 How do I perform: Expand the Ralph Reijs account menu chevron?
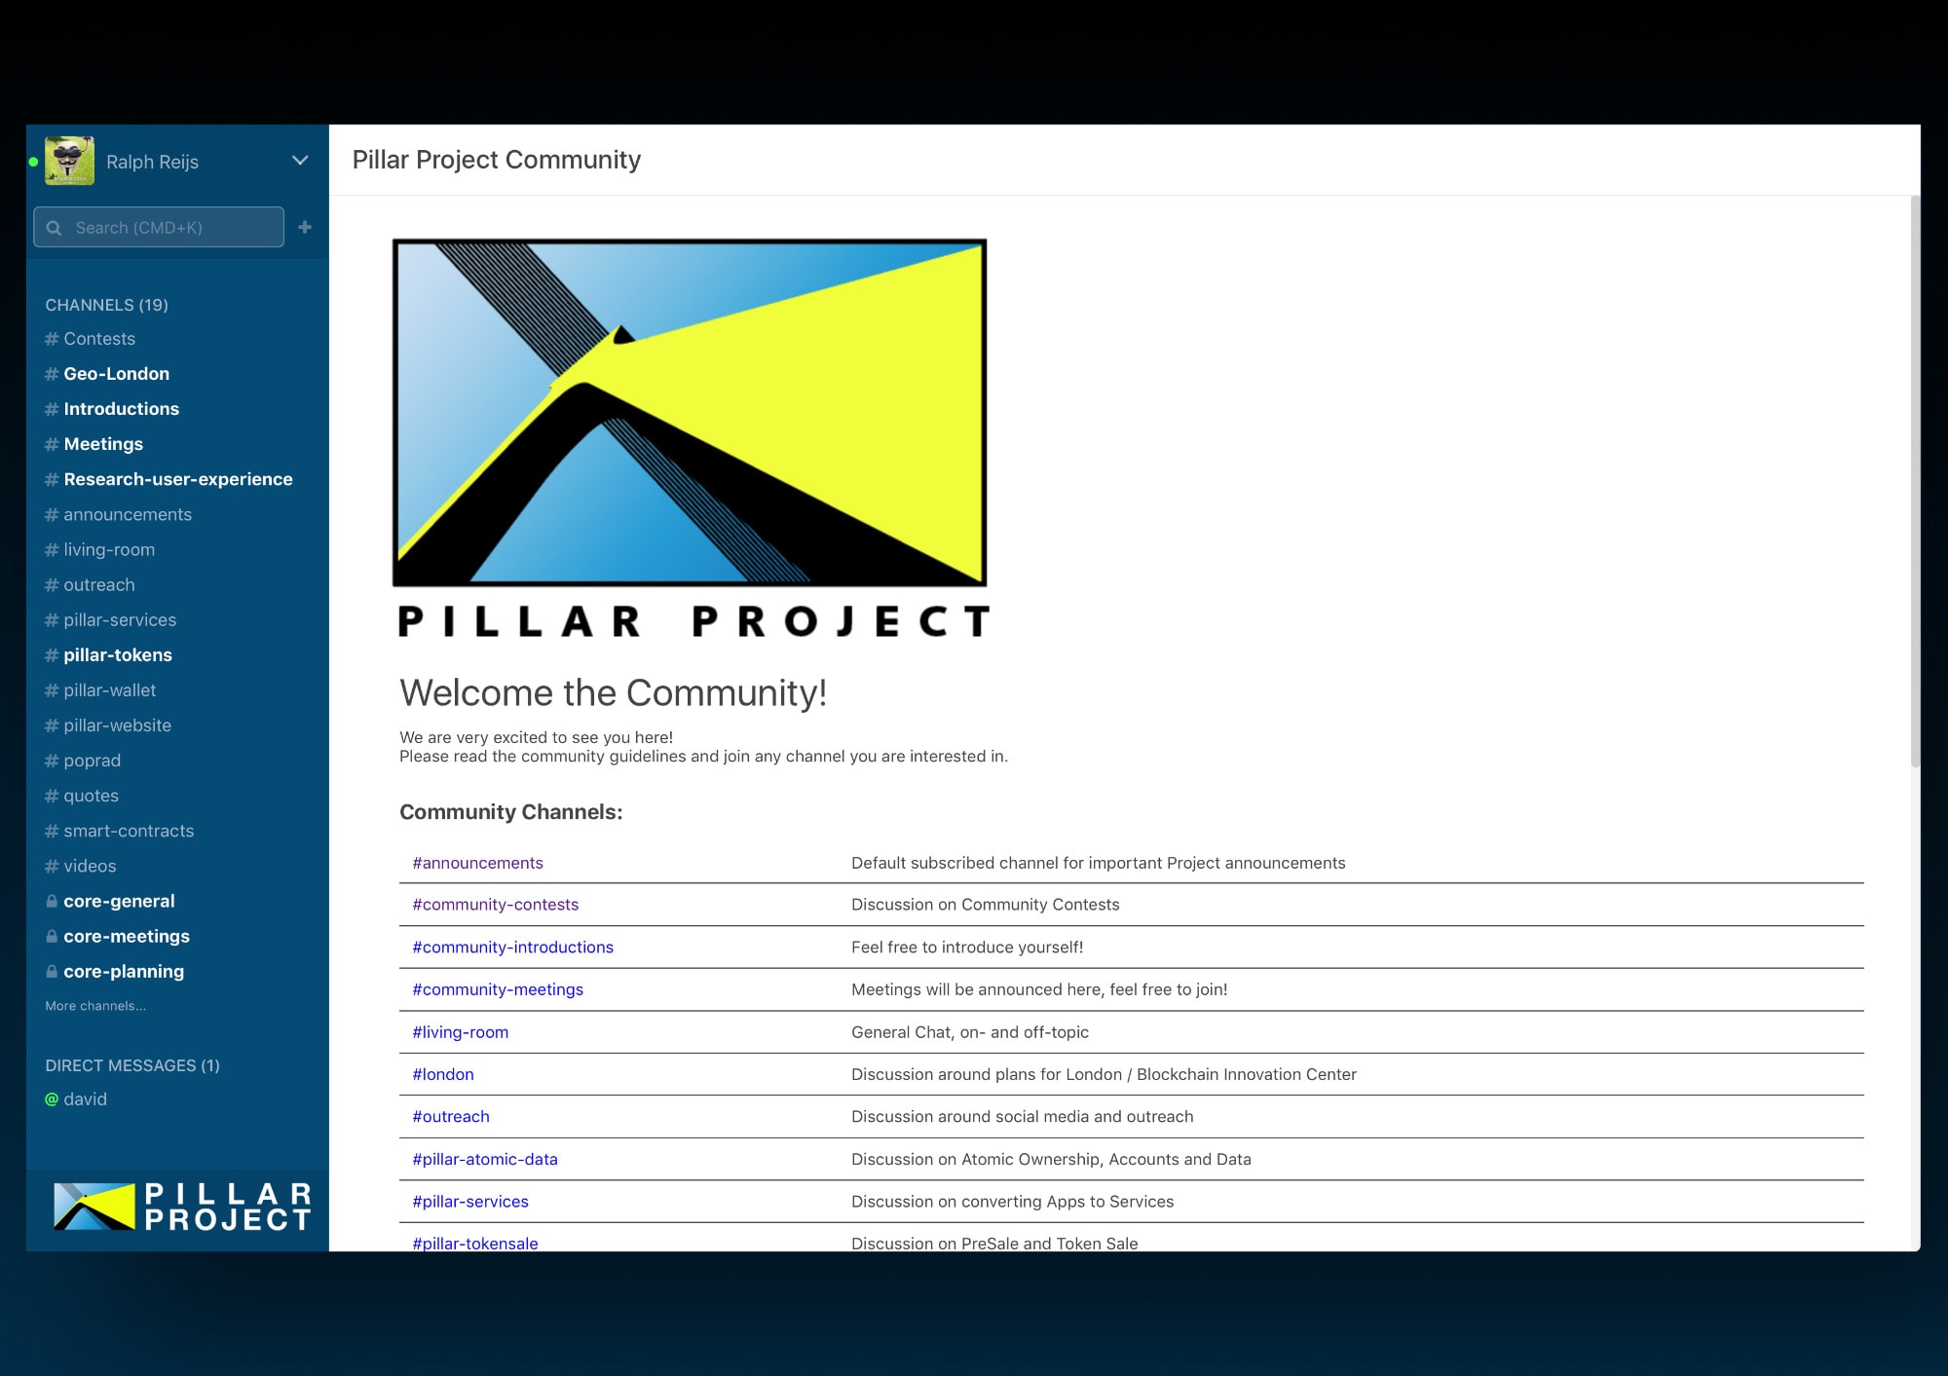300,161
